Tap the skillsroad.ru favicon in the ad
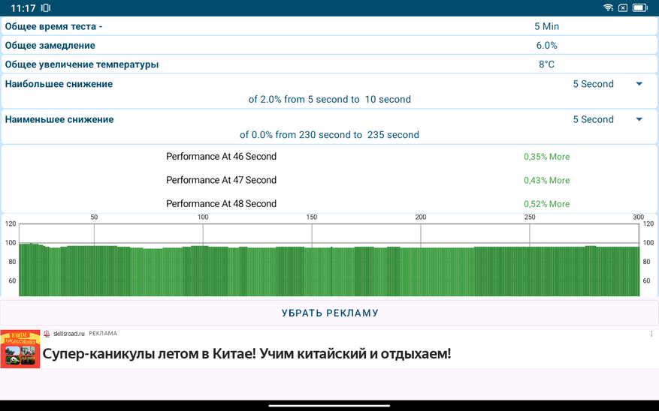 pos(47,334)
